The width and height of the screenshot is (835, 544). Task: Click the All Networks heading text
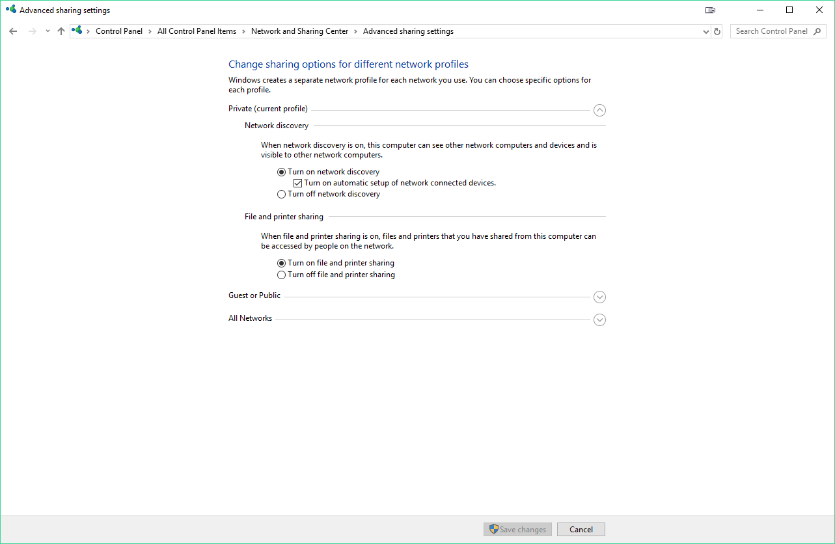pos(251,318)
